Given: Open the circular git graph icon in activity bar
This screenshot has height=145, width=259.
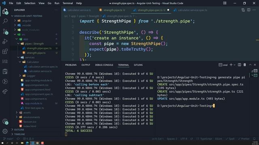Looking at the screenshot, I should point(5,81).
